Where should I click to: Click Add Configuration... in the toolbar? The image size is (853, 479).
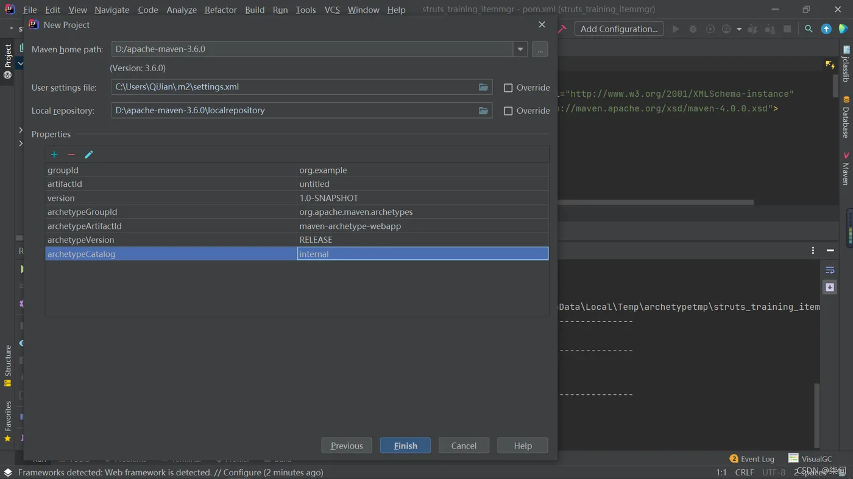(x=619, y=29)
